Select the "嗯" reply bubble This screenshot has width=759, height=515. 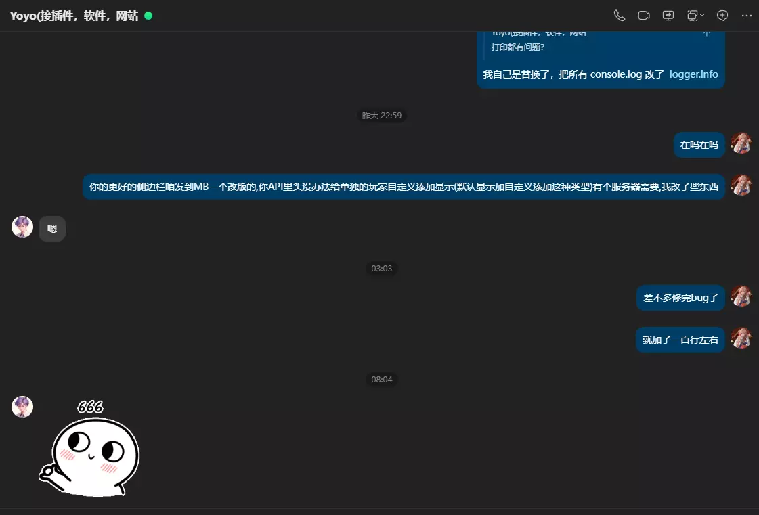tap(52, 229)
